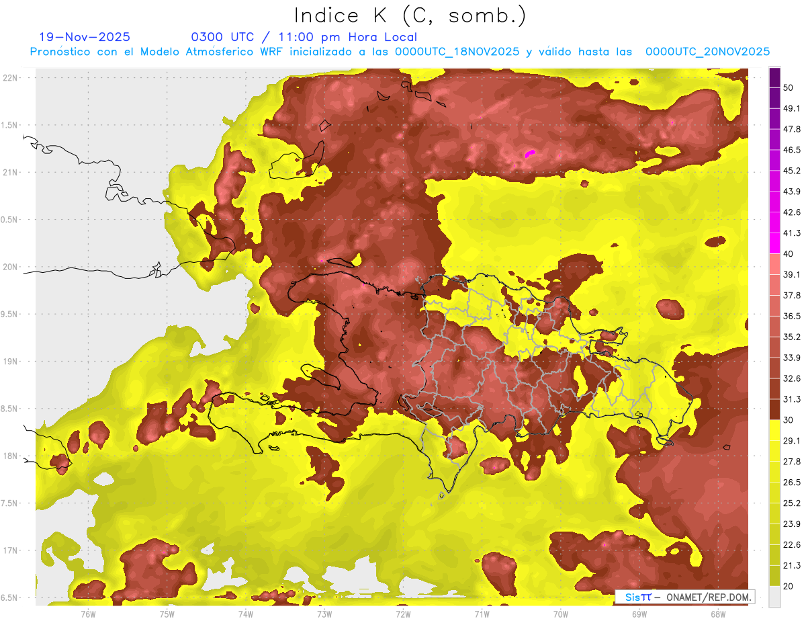Click the longitude label '70W'

tap(560, 614)
